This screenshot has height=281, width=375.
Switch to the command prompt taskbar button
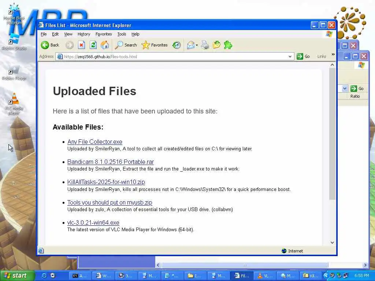80,276
